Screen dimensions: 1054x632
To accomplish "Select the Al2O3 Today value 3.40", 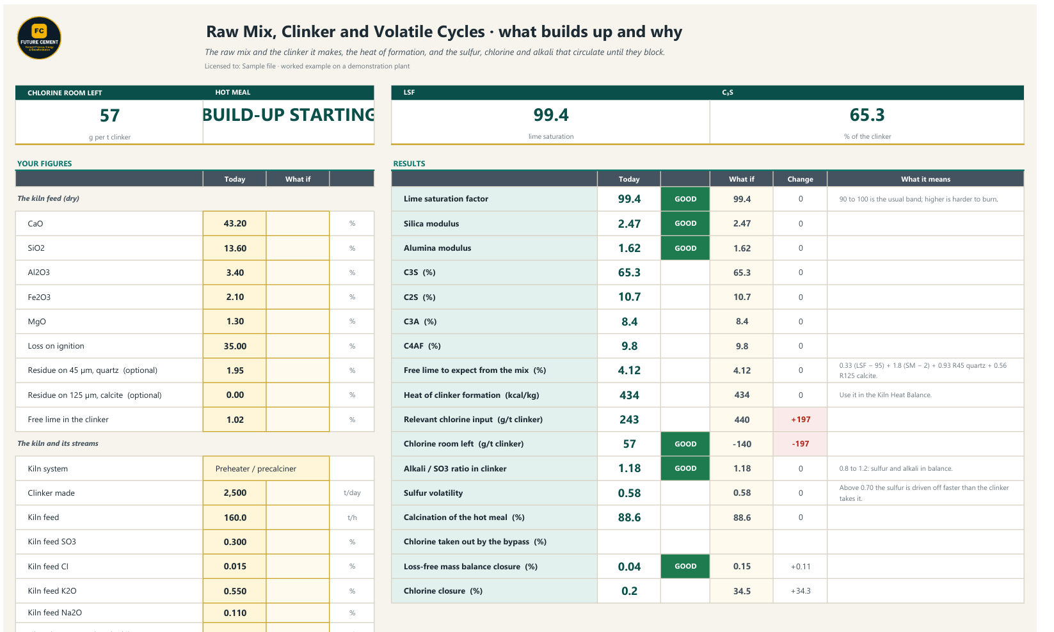I will click(234, 273).
